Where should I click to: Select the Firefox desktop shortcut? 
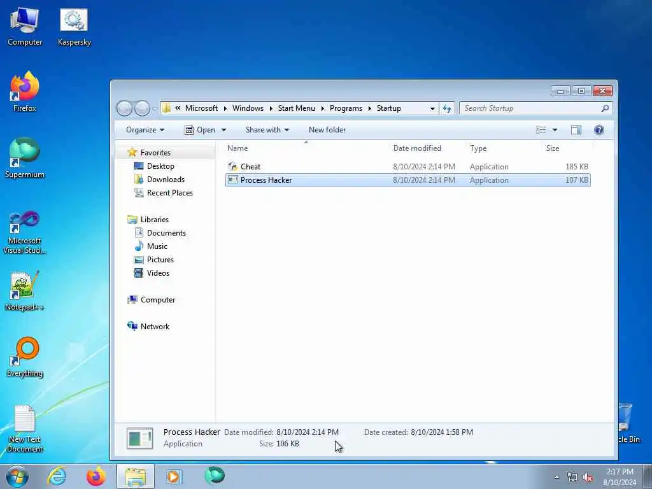25,92
